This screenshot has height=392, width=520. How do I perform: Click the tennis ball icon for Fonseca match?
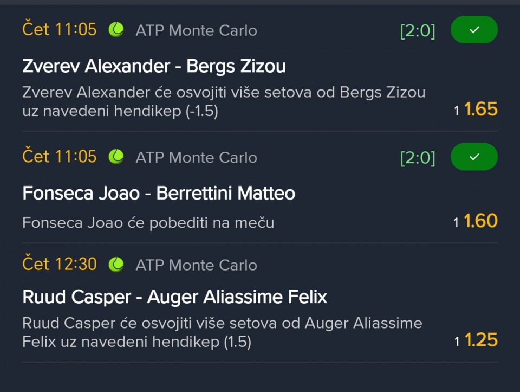click(x=116, y=157)
